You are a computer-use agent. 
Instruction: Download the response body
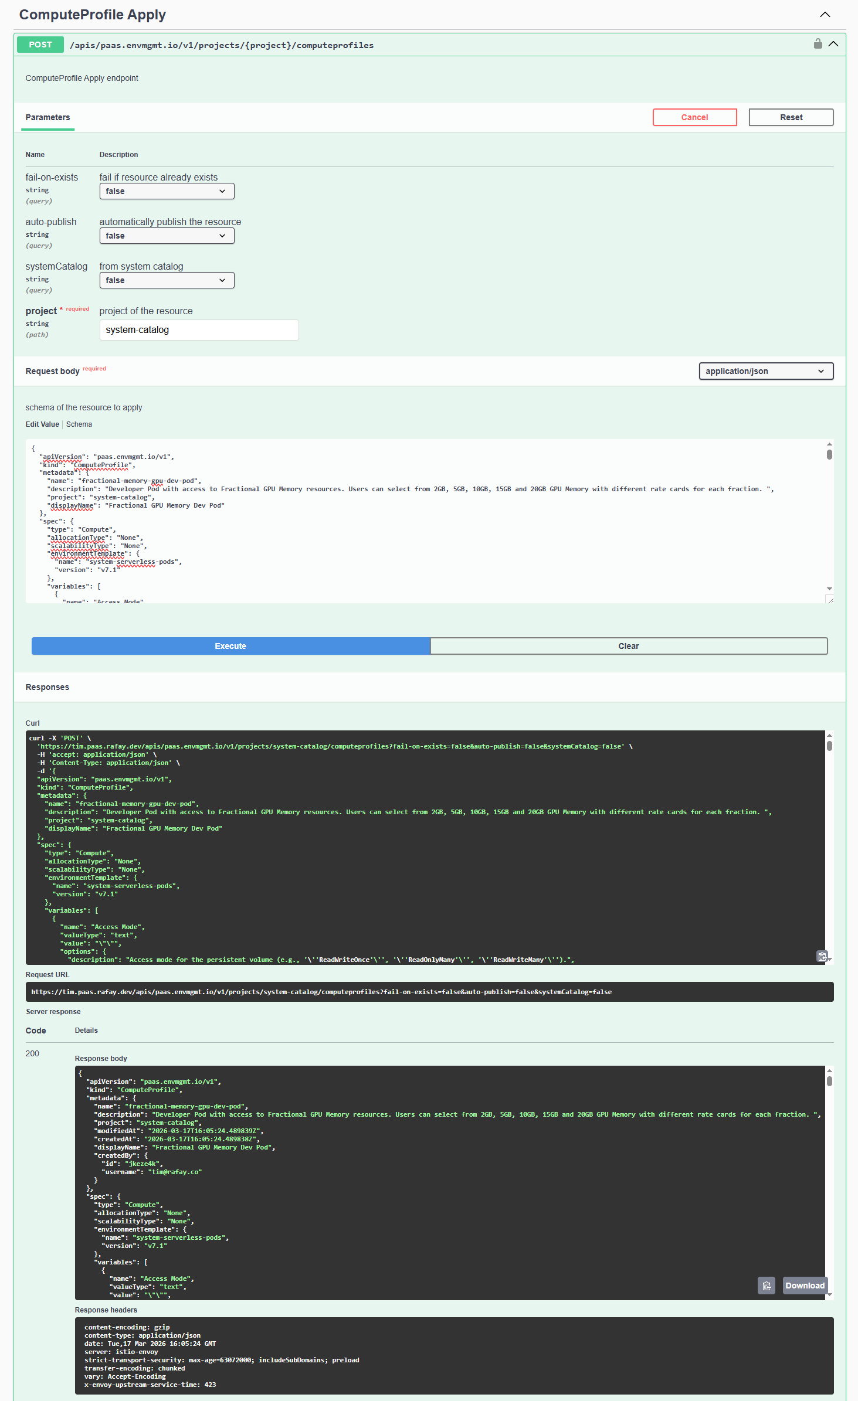coord(805,1286)
